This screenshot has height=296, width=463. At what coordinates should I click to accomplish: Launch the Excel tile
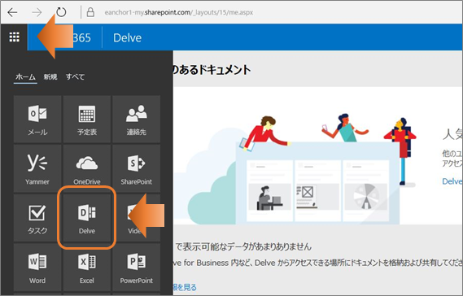pyautogui.click(x=87, y=268)
